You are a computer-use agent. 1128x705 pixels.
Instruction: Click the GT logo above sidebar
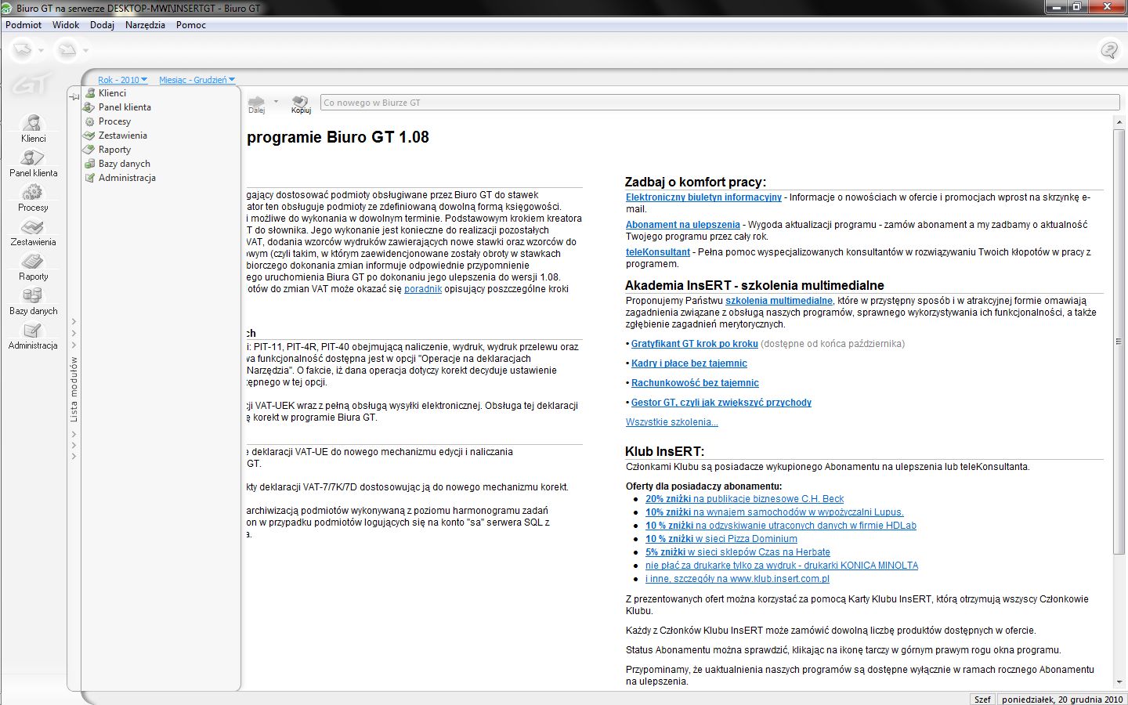[x=33, y=83]
